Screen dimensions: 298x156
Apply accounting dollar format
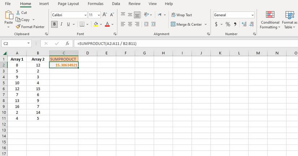pyautogui.click(x=216, y=24)
